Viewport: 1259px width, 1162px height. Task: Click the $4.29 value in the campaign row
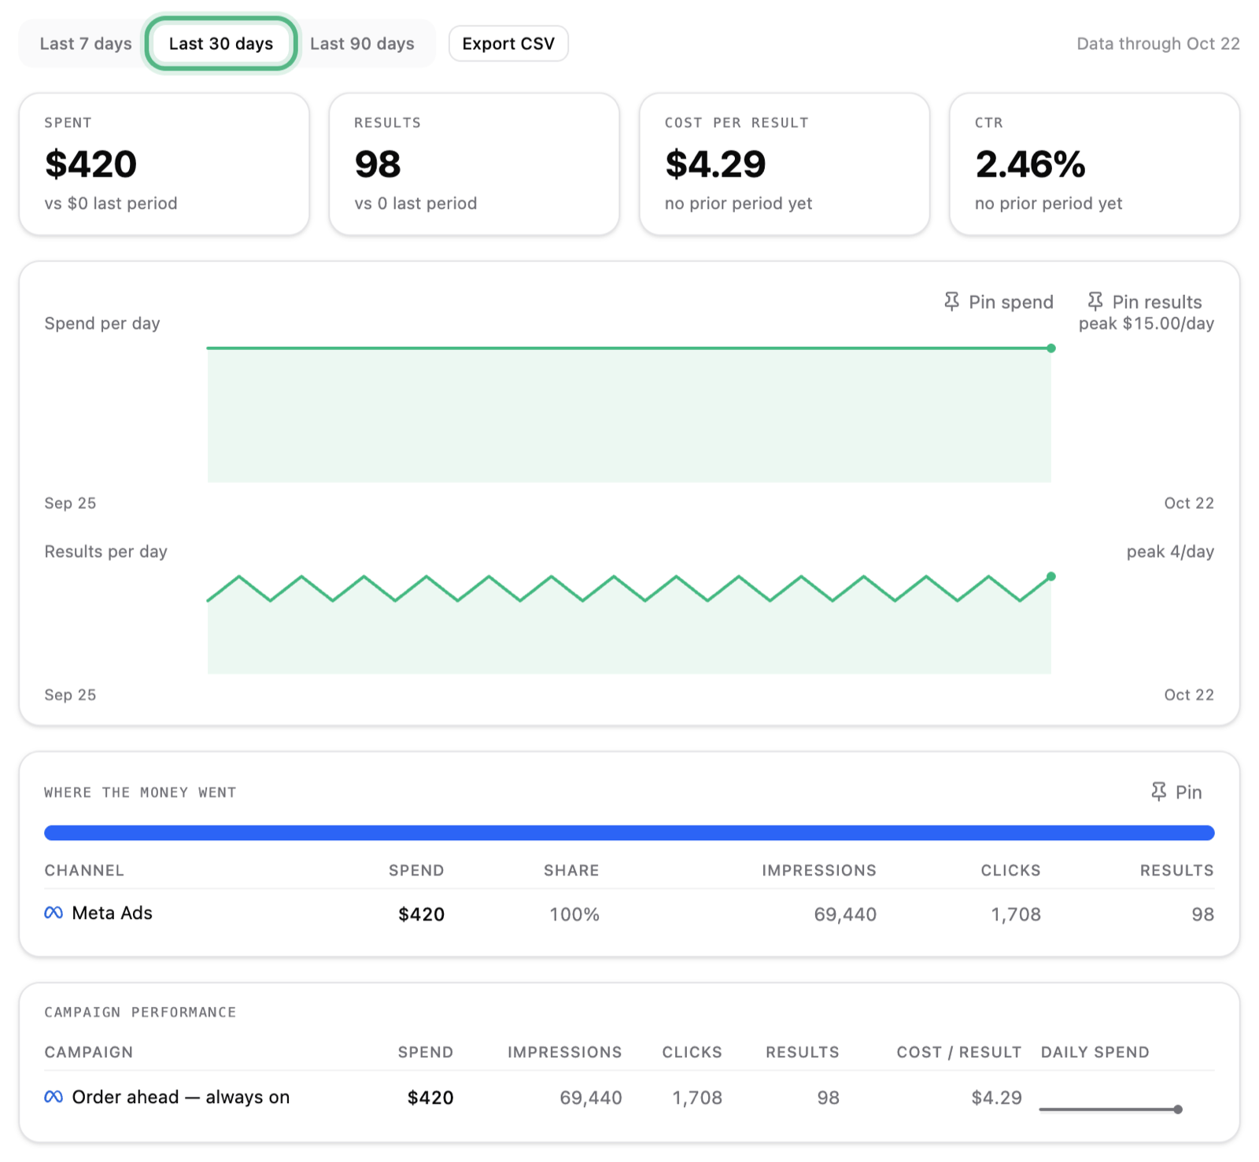coord(996,1097)
